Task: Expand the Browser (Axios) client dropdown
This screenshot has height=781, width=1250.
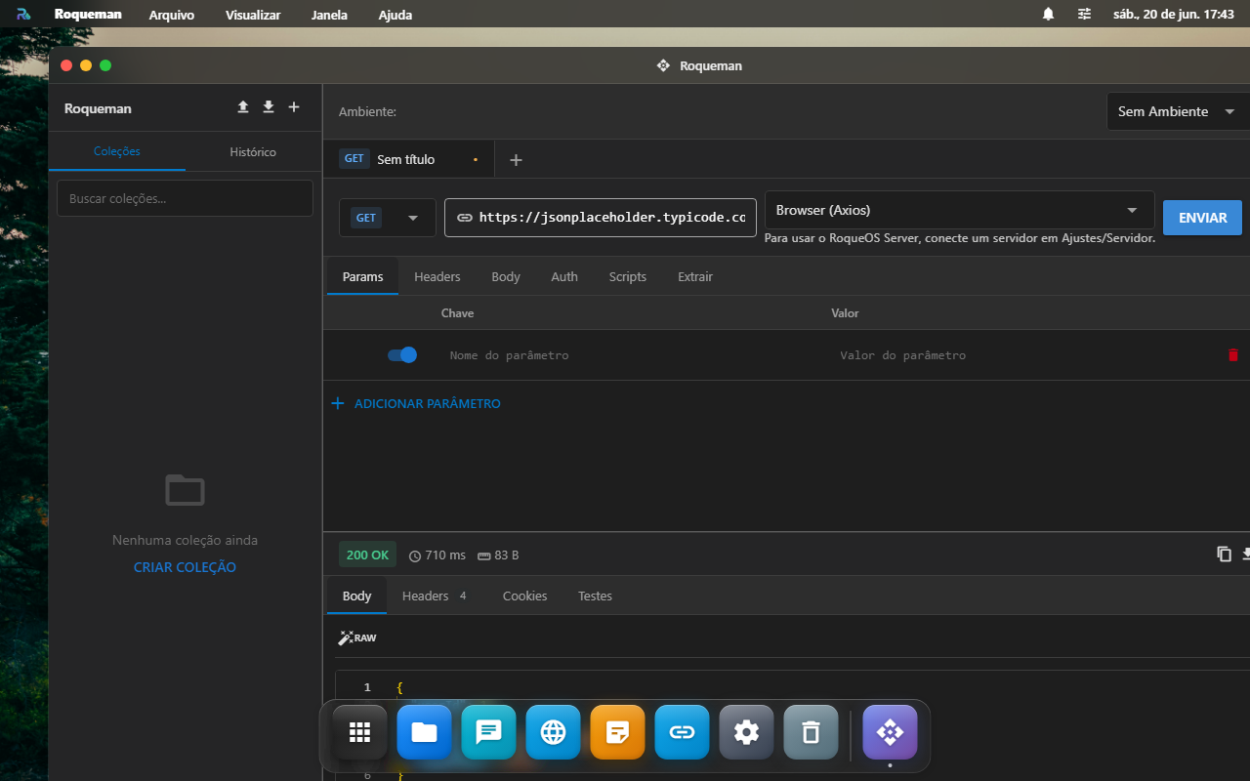Action: tap(960, 210)
